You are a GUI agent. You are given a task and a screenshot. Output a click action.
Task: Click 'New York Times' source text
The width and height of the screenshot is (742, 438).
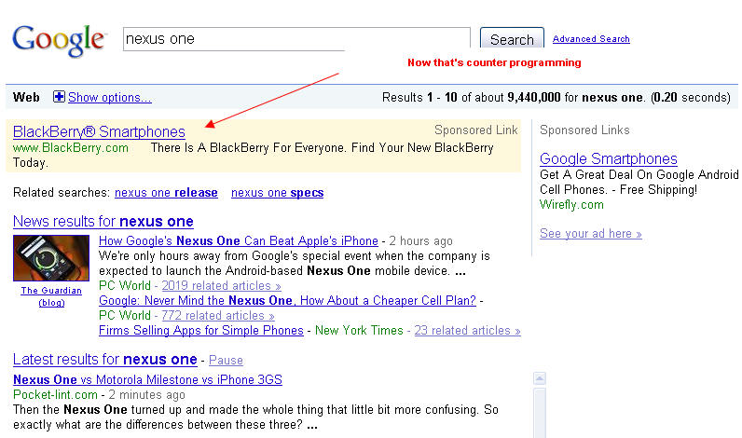(359, 330)
